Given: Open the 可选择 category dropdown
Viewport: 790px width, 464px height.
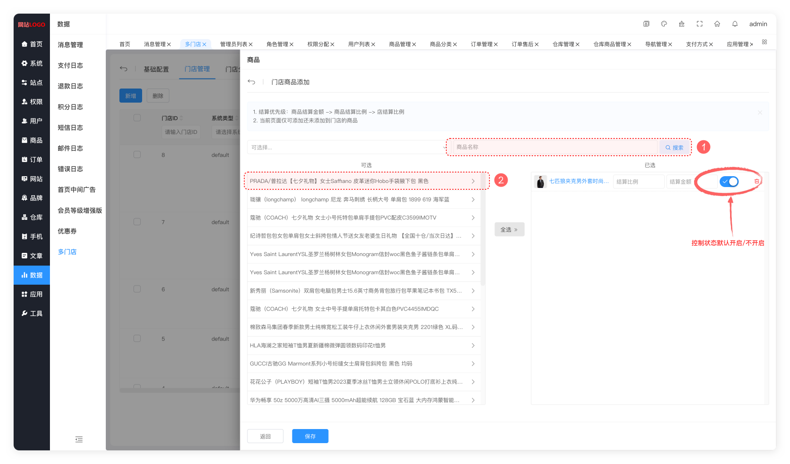Looking at the screenshot, I should 347,148.
